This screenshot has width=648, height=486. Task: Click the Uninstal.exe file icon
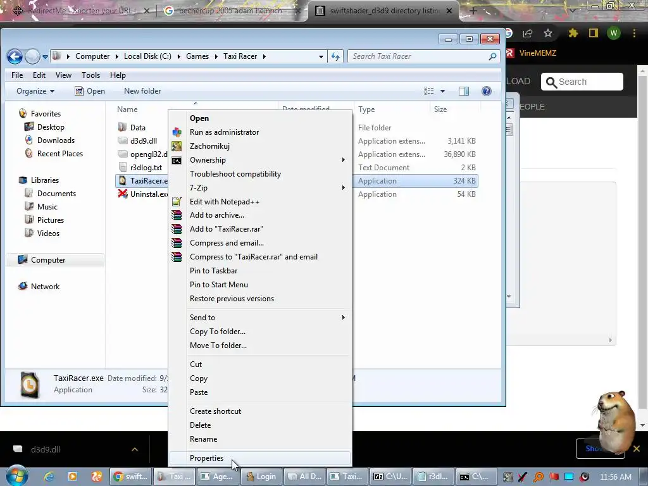(123, 194)
